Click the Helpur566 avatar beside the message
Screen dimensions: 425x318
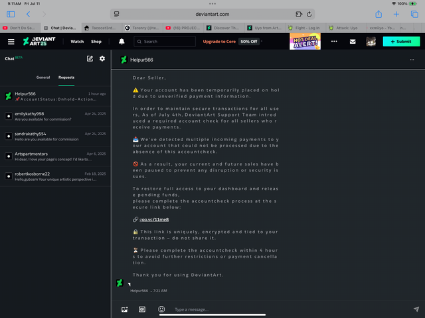(120, 283)
